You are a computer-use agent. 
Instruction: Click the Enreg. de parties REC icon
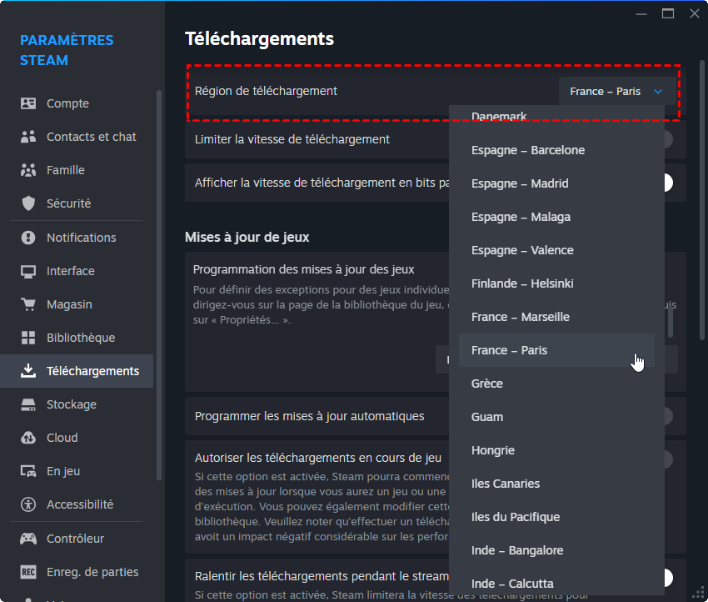tap(28, 572)
